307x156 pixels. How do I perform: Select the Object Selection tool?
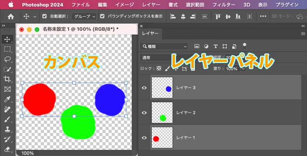[x=7, y=69]
